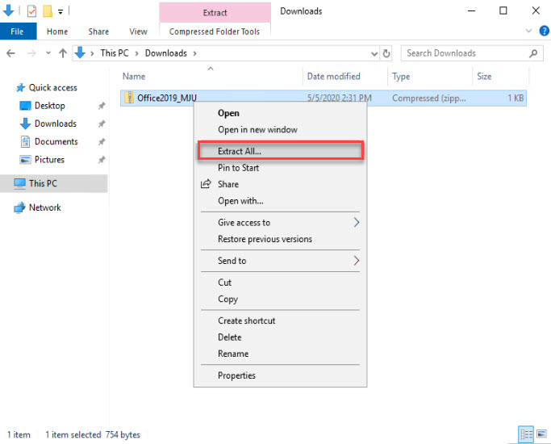The width and height of the screenshot is (551, 444).
Task: Click the new folder icon in title bar
Action: click(48, 11)
